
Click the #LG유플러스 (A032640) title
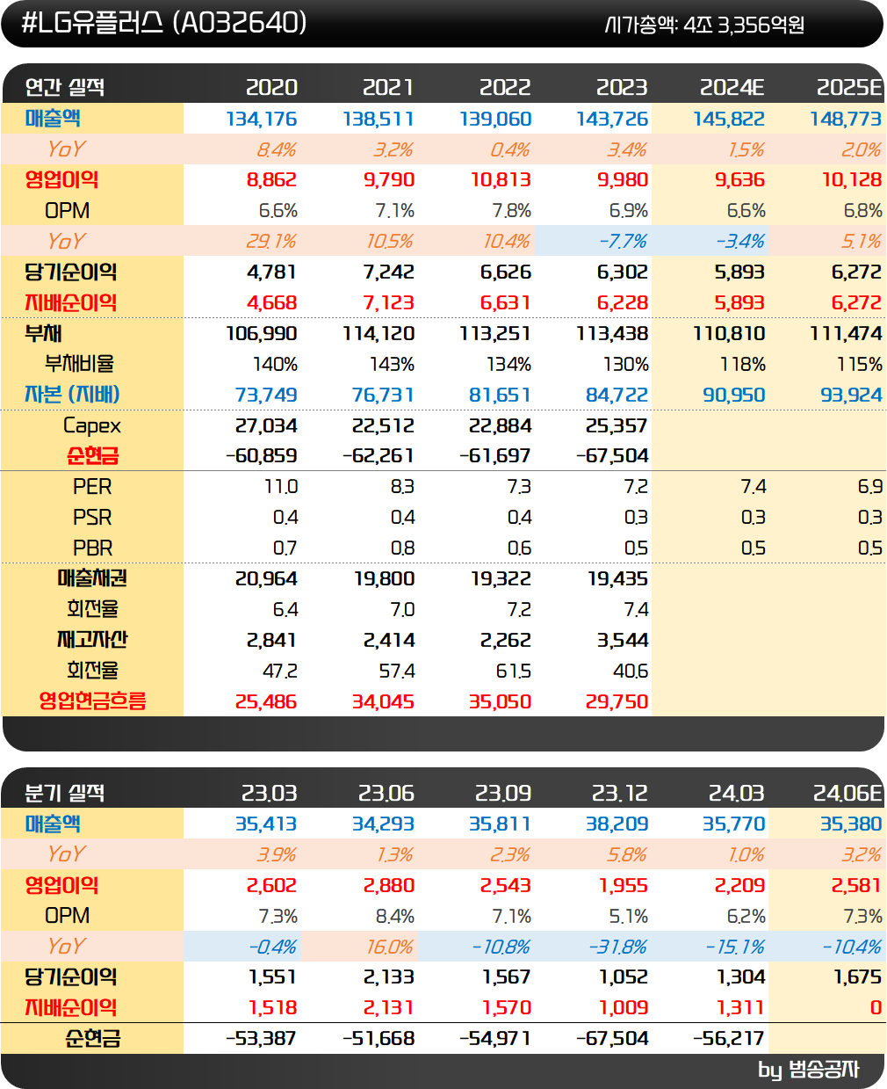pyautogui.click(x=164, y=22)
